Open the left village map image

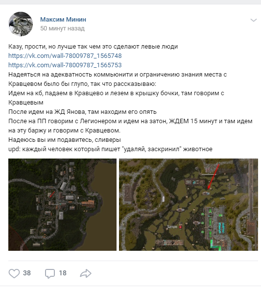click(63, 205)
